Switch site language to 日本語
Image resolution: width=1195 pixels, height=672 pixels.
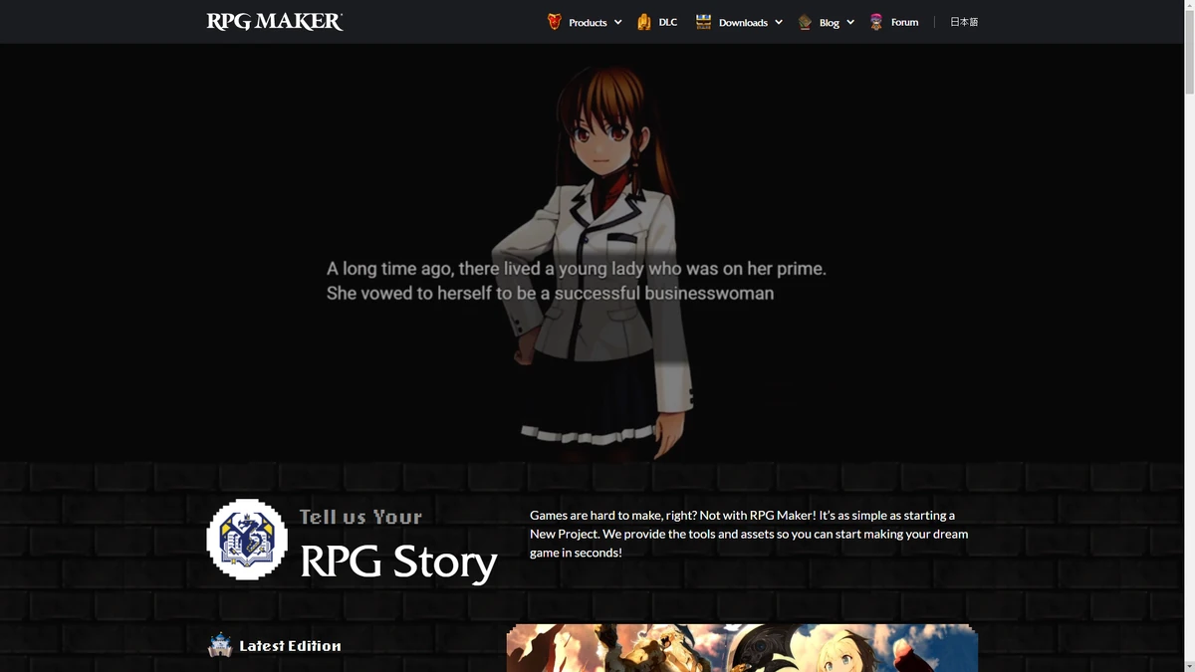963,21
